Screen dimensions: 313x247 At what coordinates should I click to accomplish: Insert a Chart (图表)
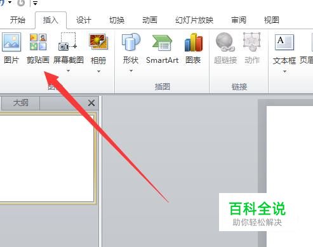(193, 48)
